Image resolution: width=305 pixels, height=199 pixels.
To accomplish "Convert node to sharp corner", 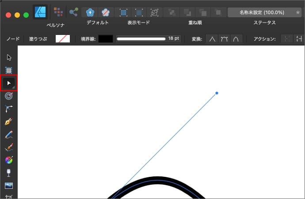I will [x=212, y=39].
